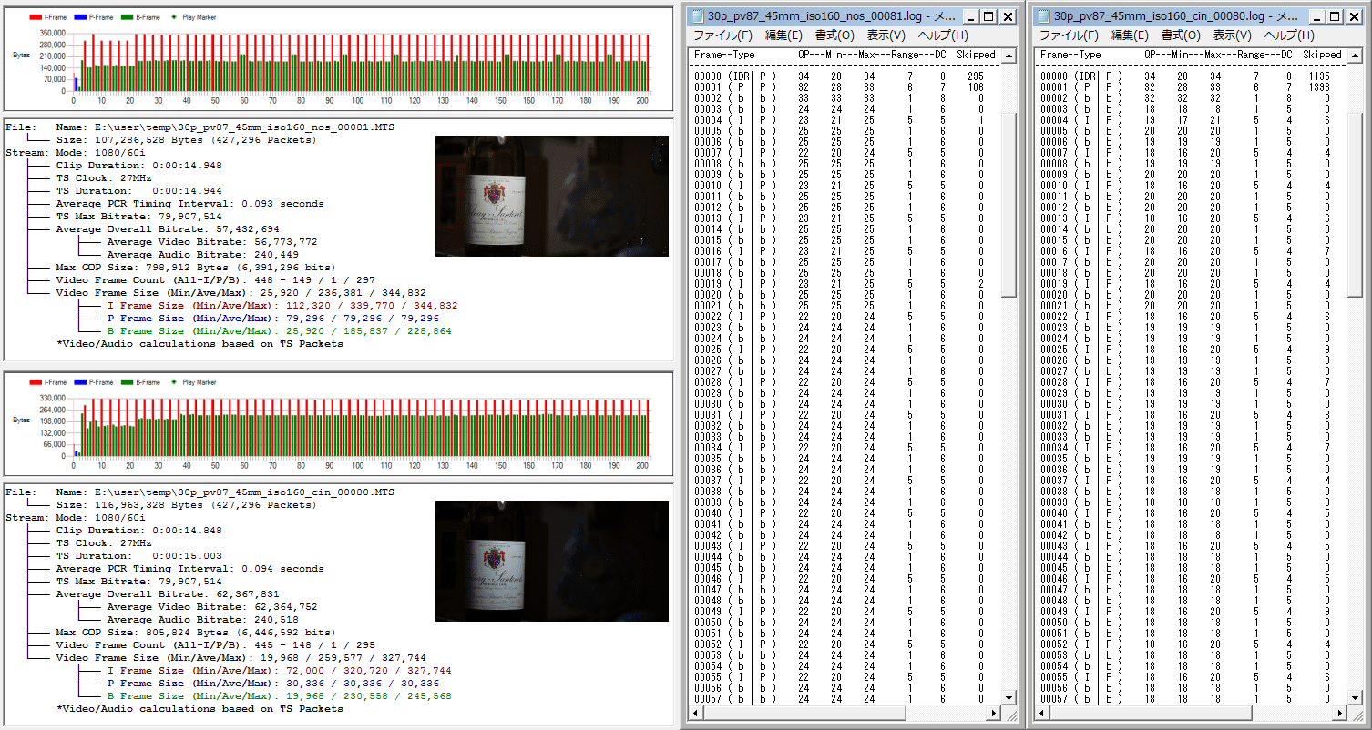Click scroll-right arrow in nos_00081.log horizontal scrollbar
1372x730 pixels.
[993, 714]
